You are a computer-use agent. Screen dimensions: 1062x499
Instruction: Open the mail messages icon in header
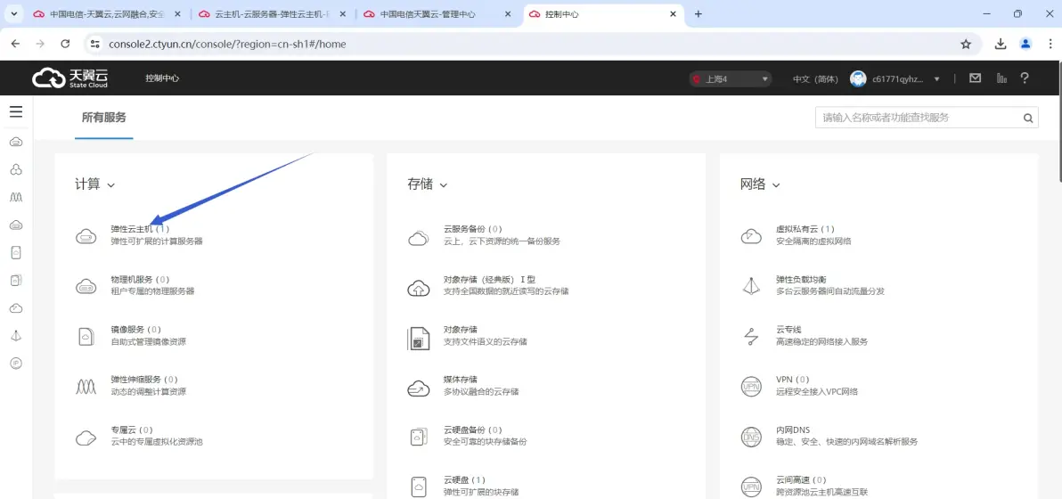tap(975, 78)
